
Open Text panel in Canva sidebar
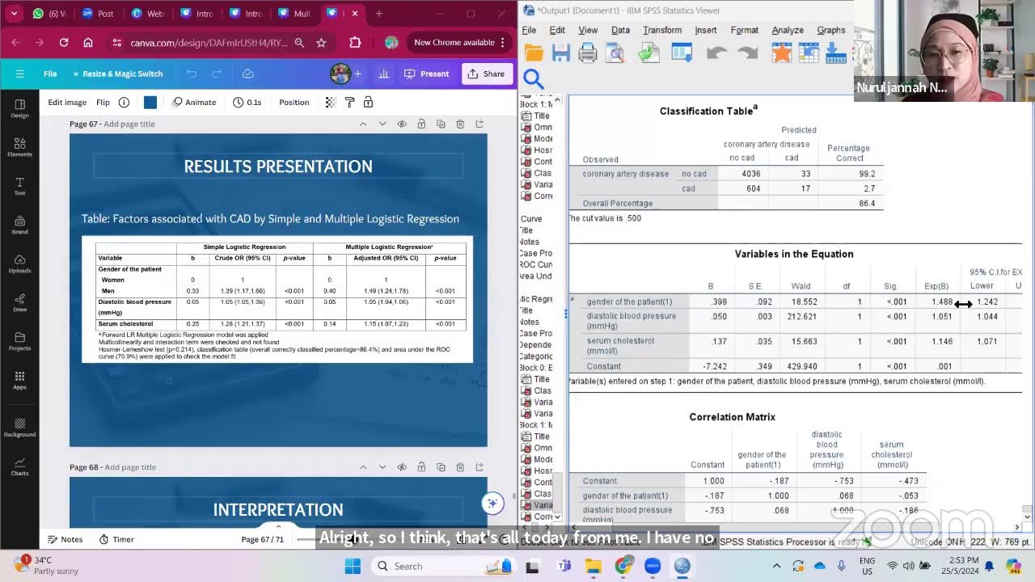click(19, 186)
